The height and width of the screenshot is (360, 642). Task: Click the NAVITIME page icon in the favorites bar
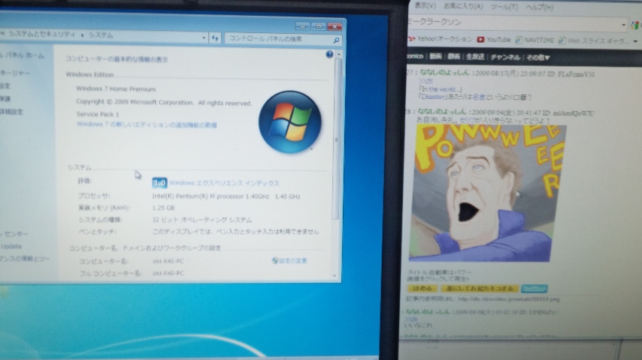(x=519, y=40)
